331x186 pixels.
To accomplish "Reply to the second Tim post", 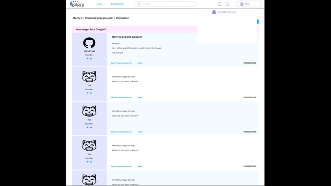I will tap(140, 132).
